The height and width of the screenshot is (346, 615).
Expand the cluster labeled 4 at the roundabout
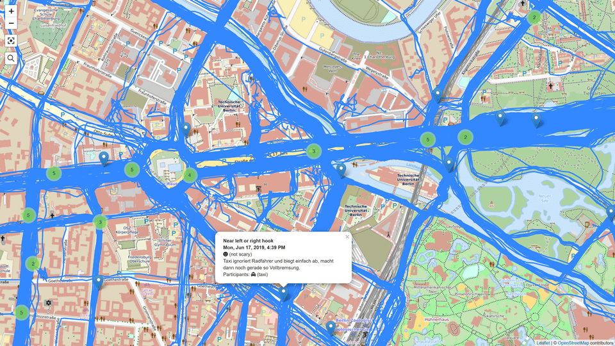pyautogui.click(x=190, y=175)
